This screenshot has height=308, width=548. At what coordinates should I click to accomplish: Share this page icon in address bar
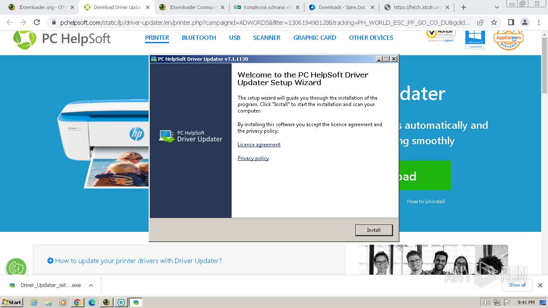[480, 22]
